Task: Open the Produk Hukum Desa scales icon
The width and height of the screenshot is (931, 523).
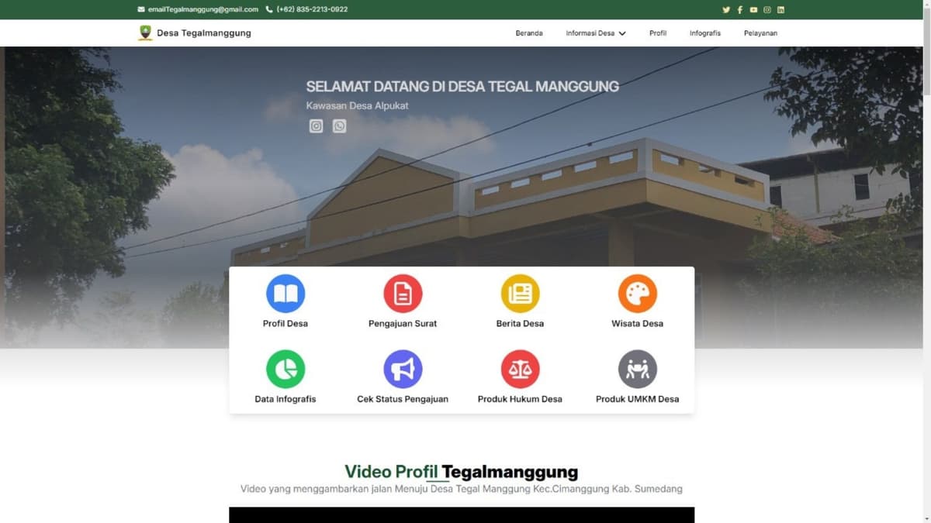Action: tap(520, 369)
